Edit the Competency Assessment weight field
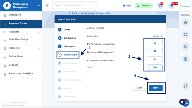The height and width of the screenshot is (108, 192). pyautogui.click(x=155, y=59)
